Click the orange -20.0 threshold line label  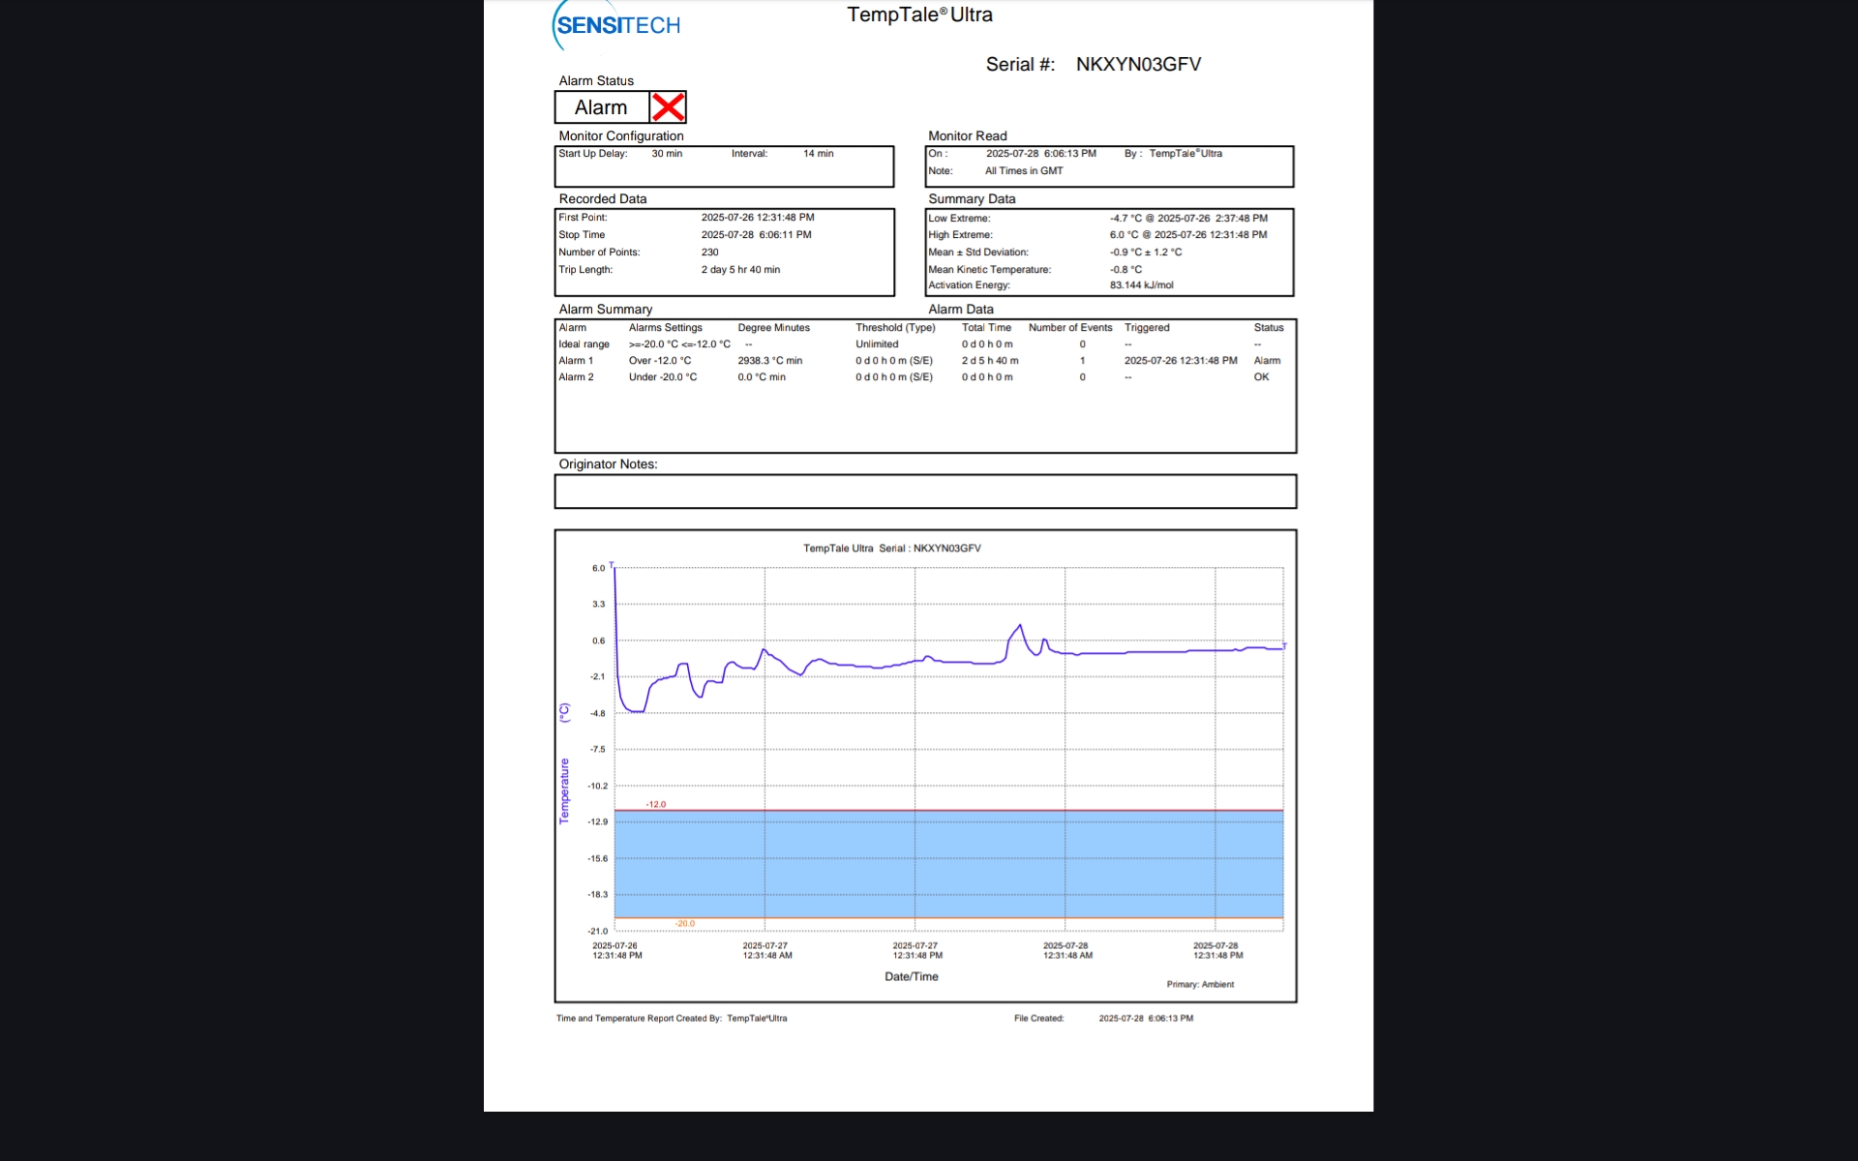click(x=685, y=924)
